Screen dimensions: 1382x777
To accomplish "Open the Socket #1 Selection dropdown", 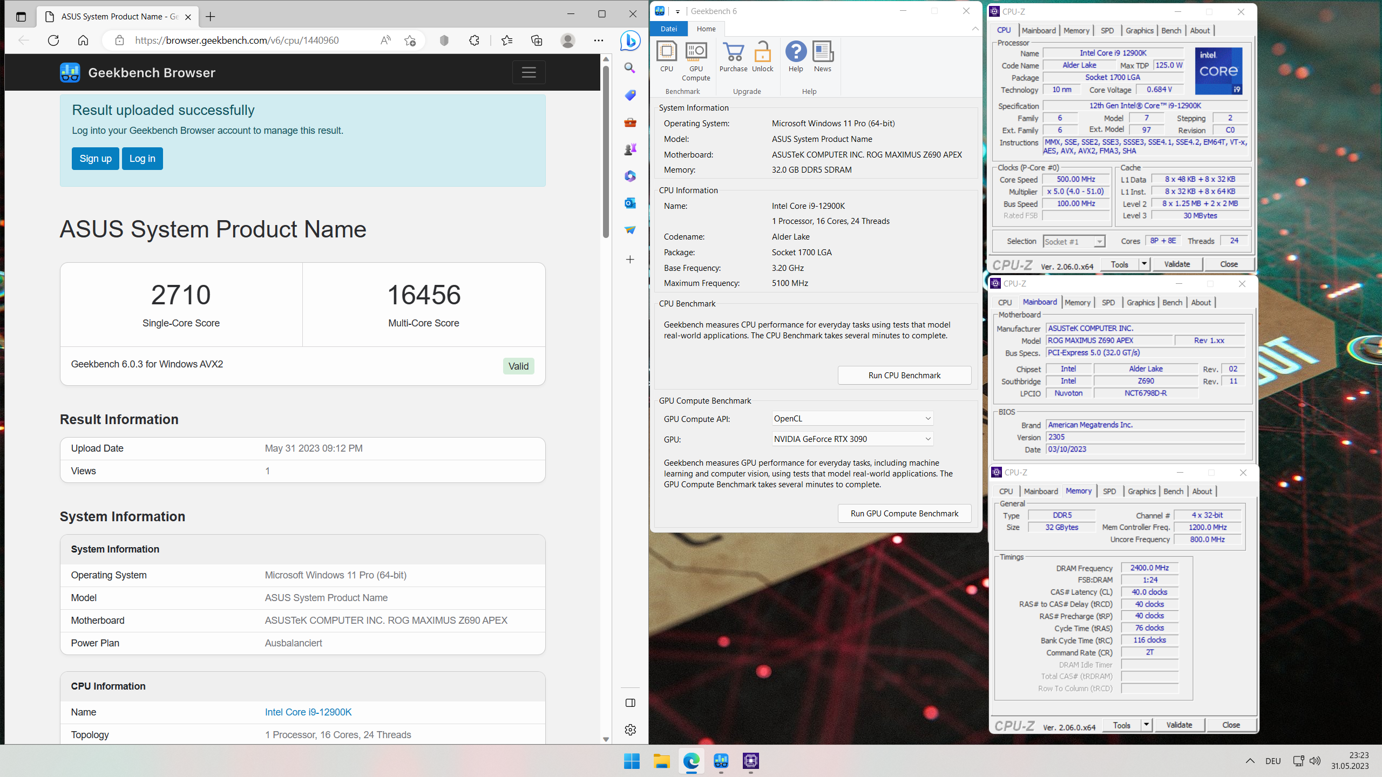I will click(x=1074, y=242).
